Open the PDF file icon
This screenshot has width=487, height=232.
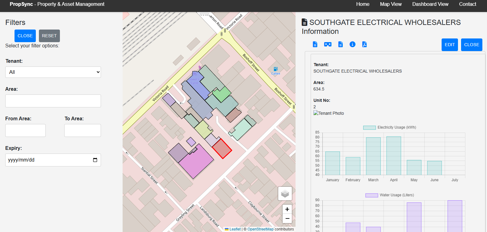(364, 44)
